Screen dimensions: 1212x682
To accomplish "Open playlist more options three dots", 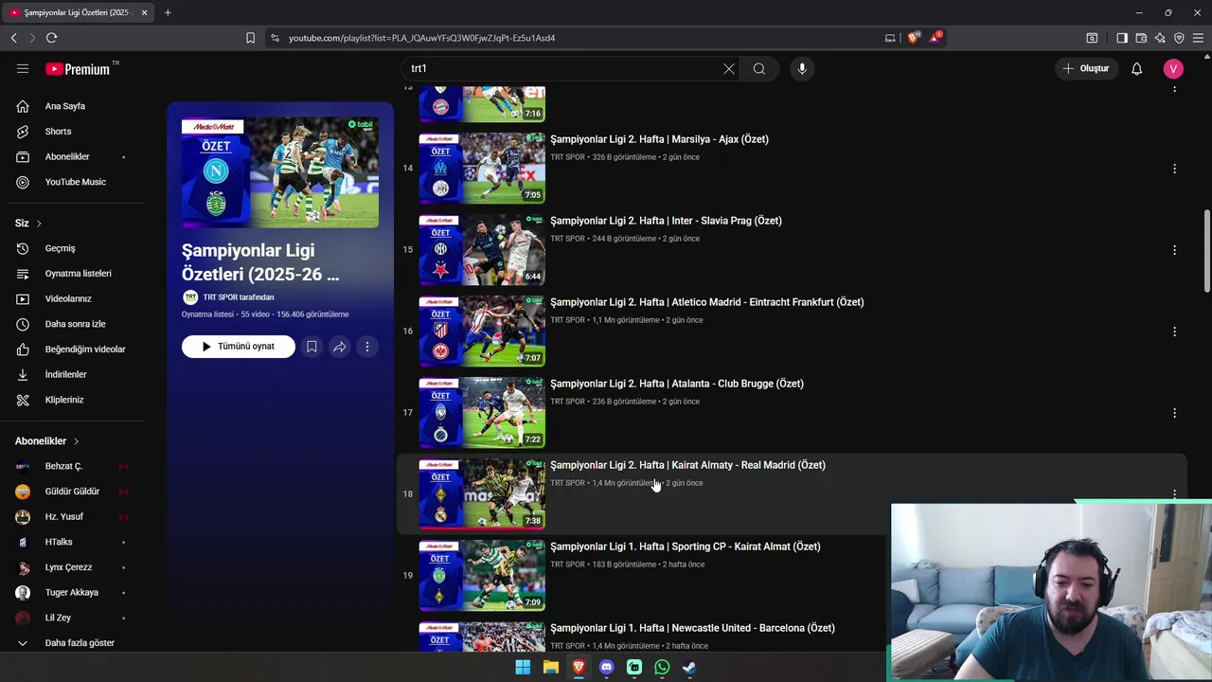I will 367,347.
